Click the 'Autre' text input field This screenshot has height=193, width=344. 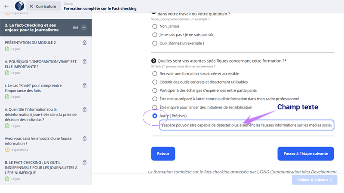pos(246,125)
